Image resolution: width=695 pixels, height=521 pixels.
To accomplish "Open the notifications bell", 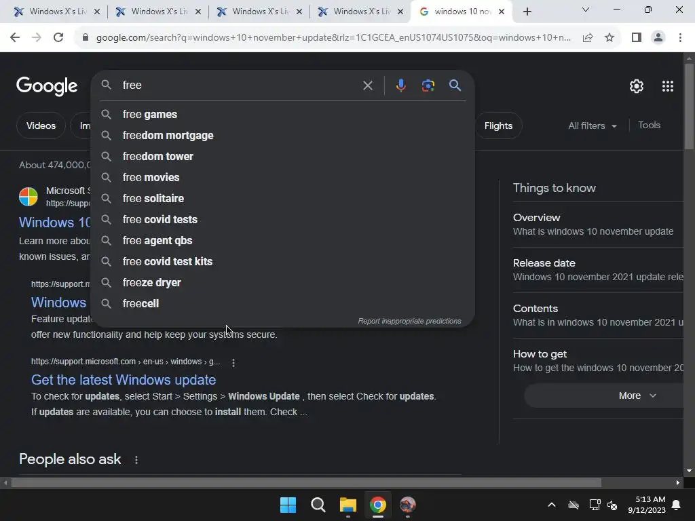I will pos(677,505).
